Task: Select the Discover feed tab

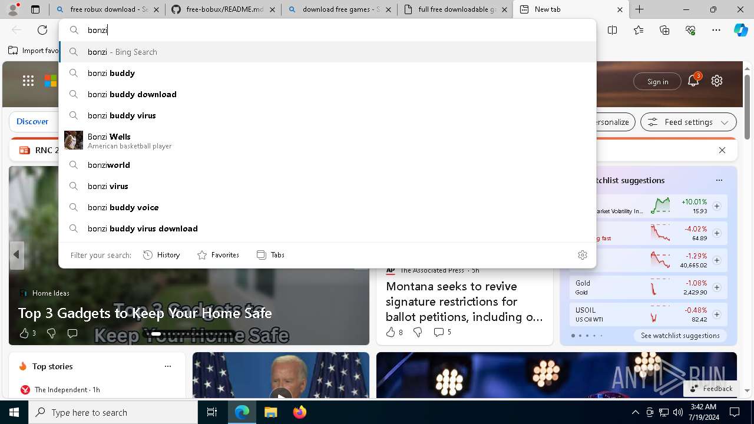Action: coord(32,121)
